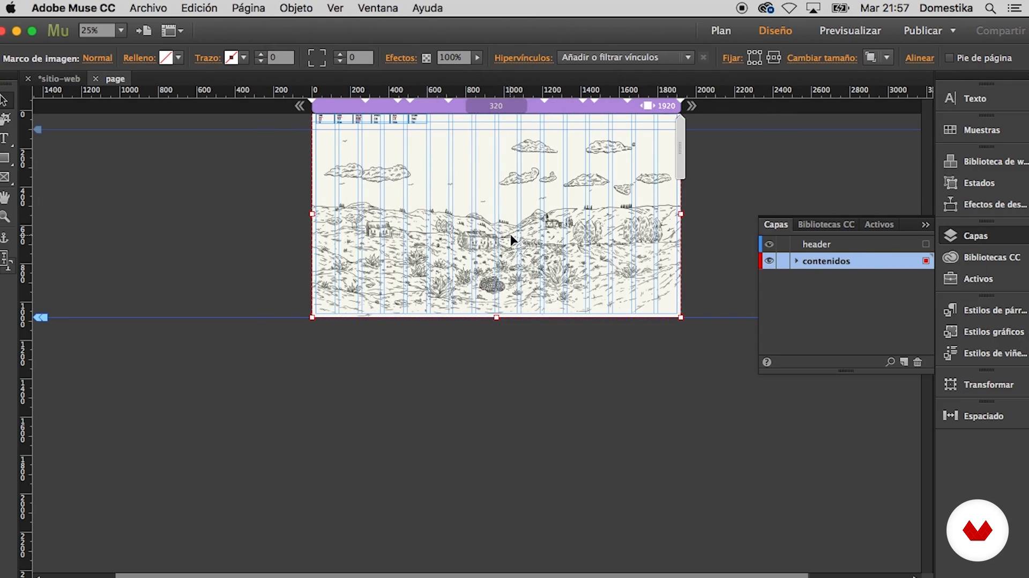Click the help icon in Capas panel
The height and width of the screenshot is (578, 1029).
click(x=767, y=362)
